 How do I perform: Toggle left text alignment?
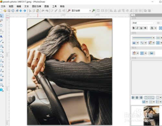tap(133, 97)
